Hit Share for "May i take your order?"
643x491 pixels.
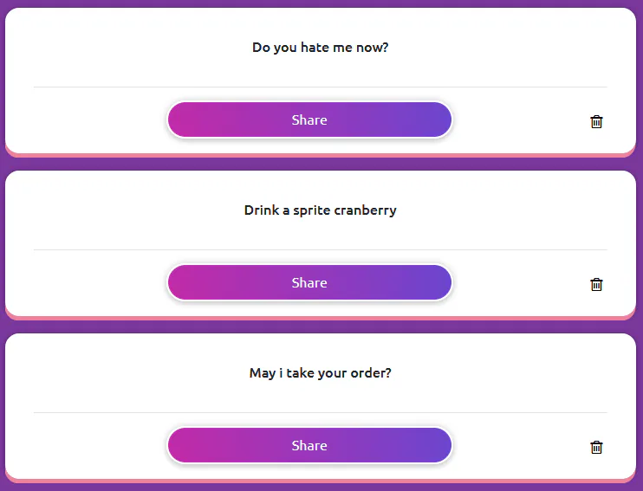[309, 446]
